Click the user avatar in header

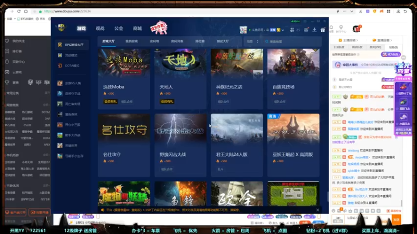[x=243, y=30]
